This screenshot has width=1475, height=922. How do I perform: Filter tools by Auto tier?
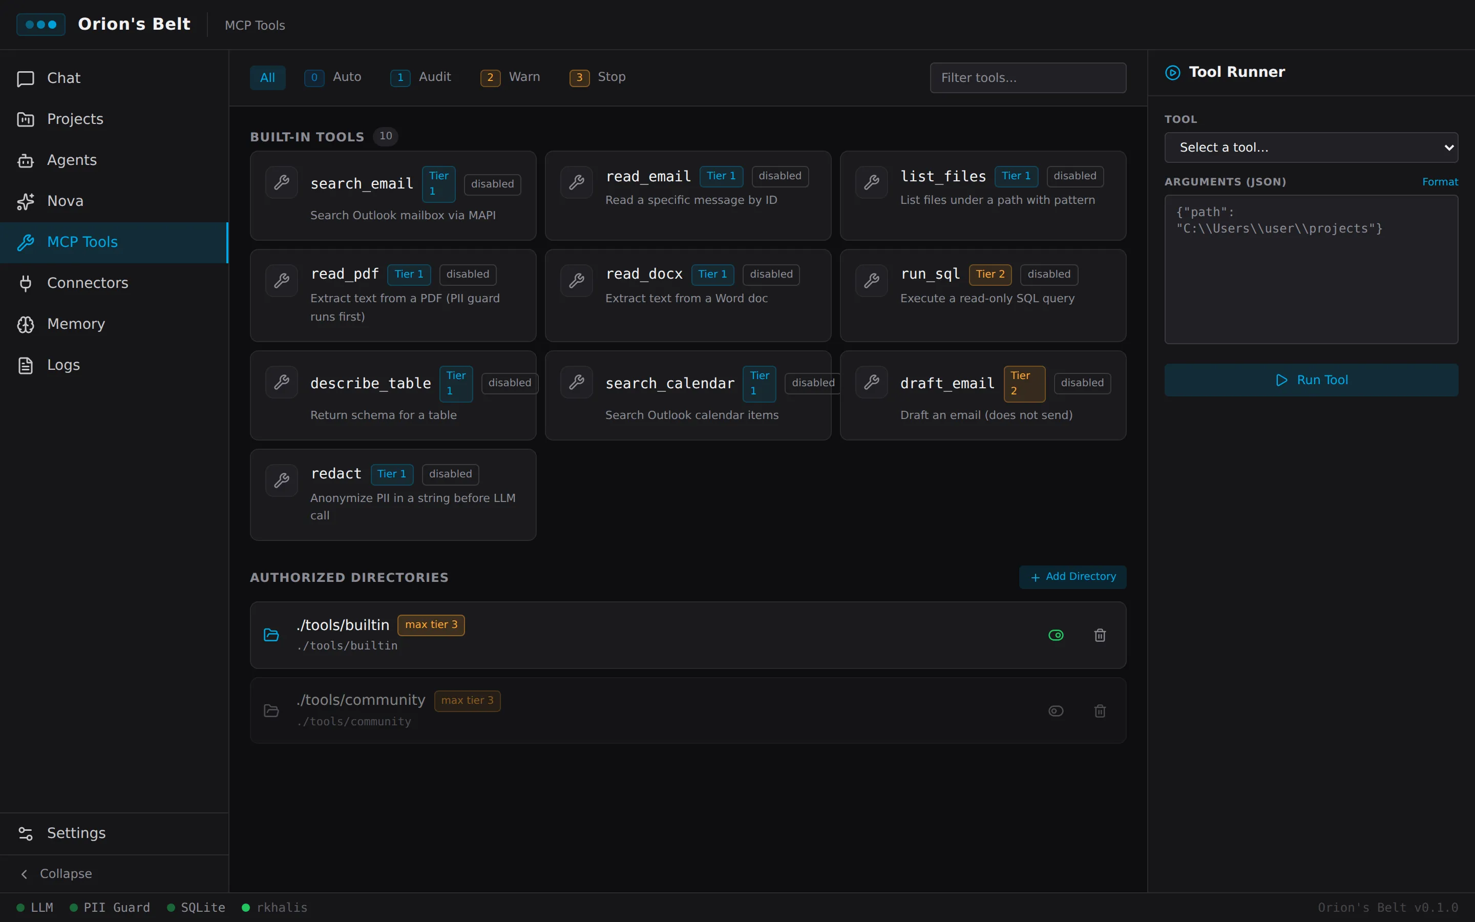[x=333, y=77]
